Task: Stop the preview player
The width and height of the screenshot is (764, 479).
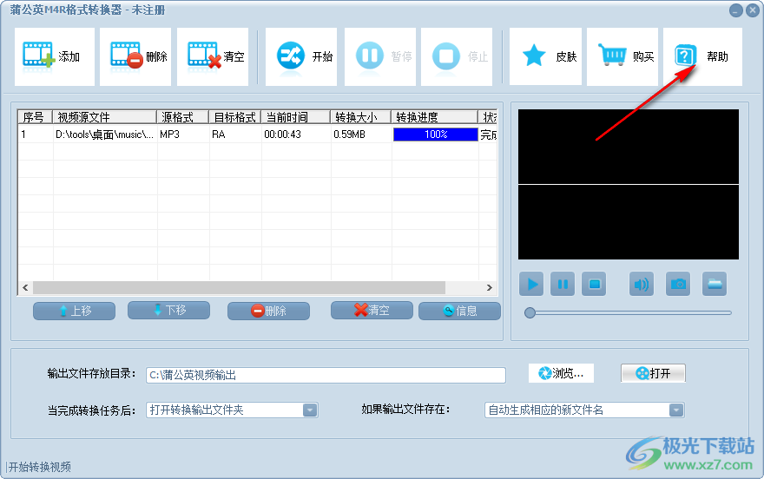Action: [x=594, y=284]
